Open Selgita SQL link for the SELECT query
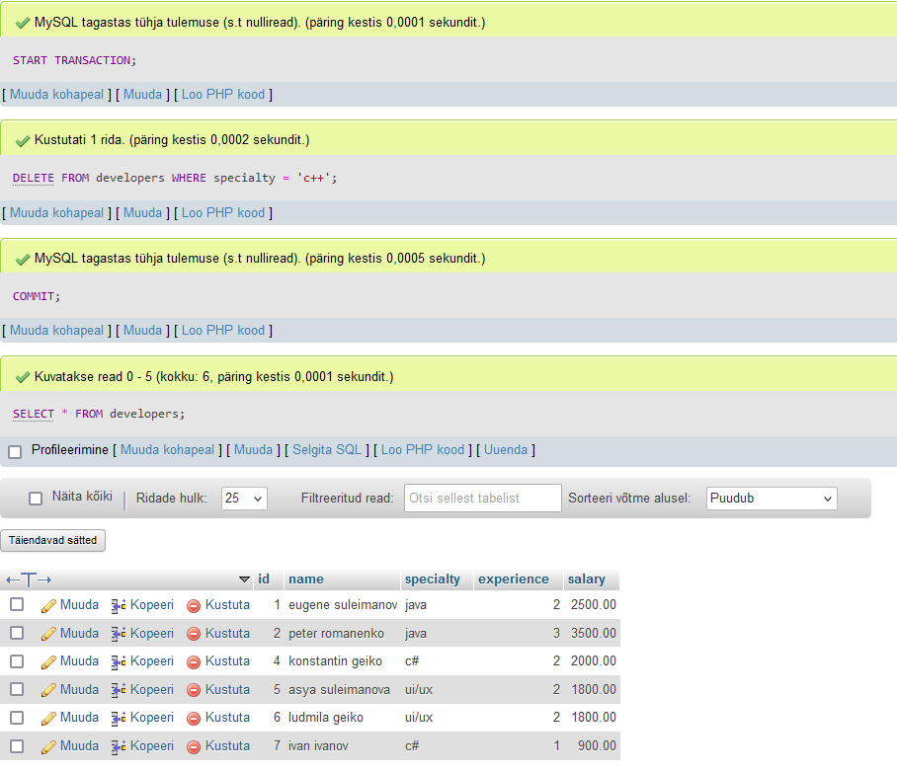Screen dimensions: 897x773 click(x=327, y=450)
